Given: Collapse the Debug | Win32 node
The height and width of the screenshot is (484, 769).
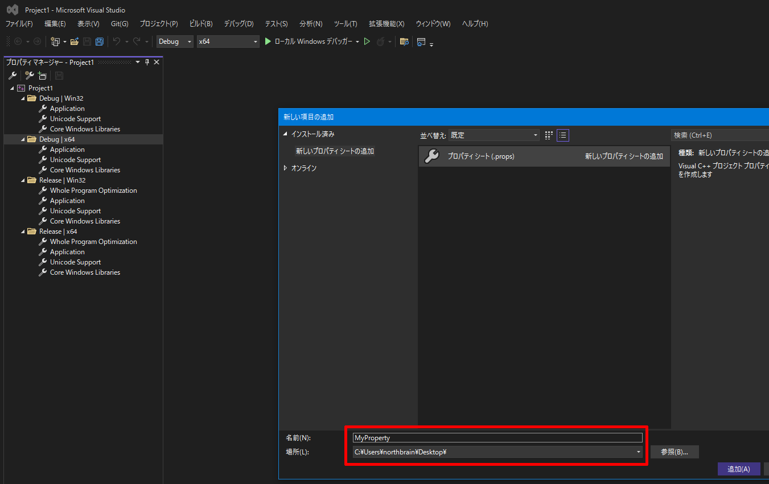Looking at the screenshot, I should point(23,98).
